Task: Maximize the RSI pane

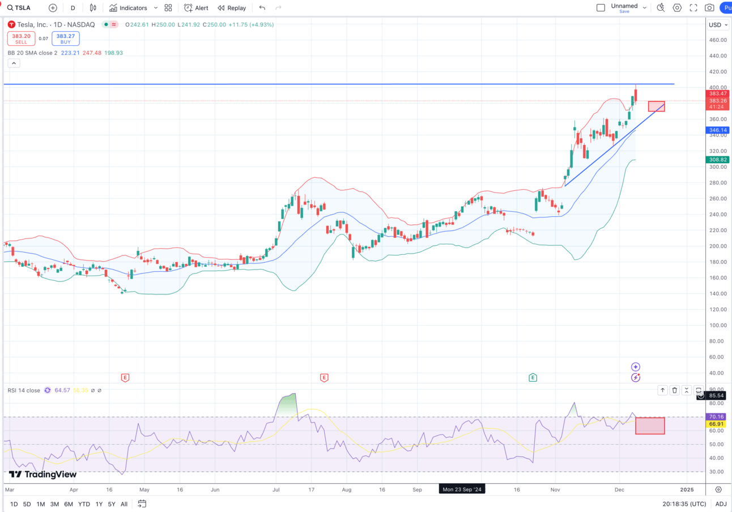Action: [x=699, y=390]
